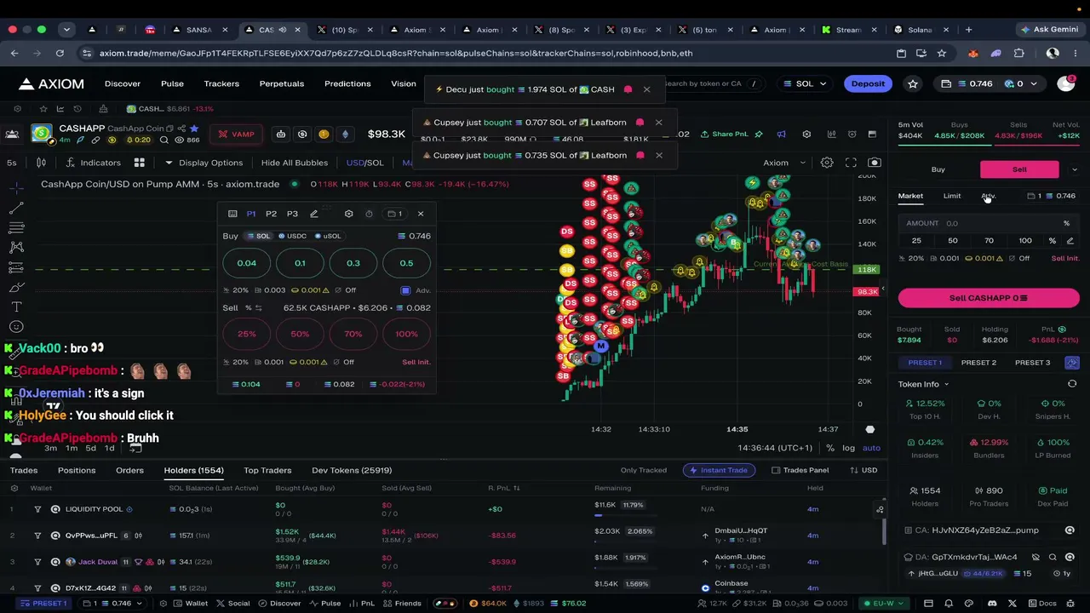Click the sell AMOUNT input field
This screenshot has width=1090, height=613.
click(x=989, y=223)
